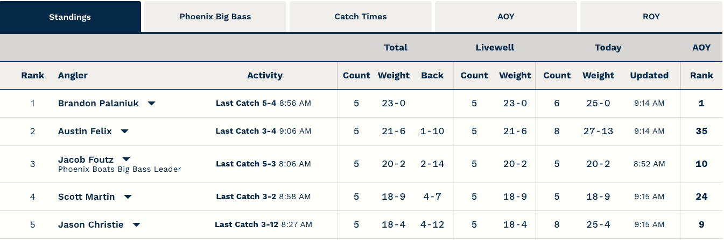724x240 pixels.
Task: Switch to the ROY tab
Action: 651,17
